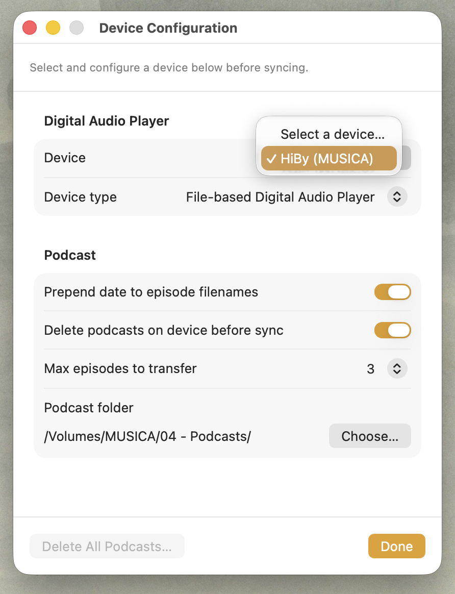Viewport: 455px width, 594px height.
Task: Toggle Prepend date to episode filenames
Action: 392,292
